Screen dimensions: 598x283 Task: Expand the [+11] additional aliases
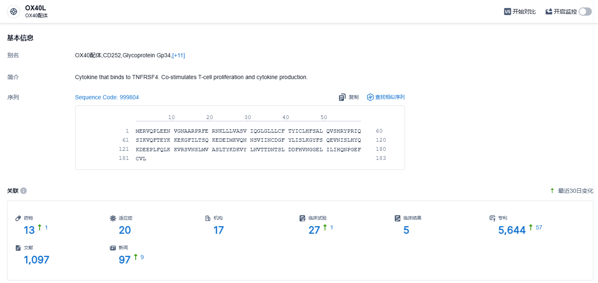pyautogui.click(x=179, y=55)
